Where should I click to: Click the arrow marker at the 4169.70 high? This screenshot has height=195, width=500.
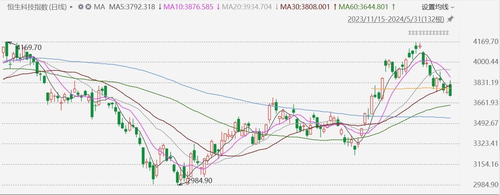tap(12, 43)
